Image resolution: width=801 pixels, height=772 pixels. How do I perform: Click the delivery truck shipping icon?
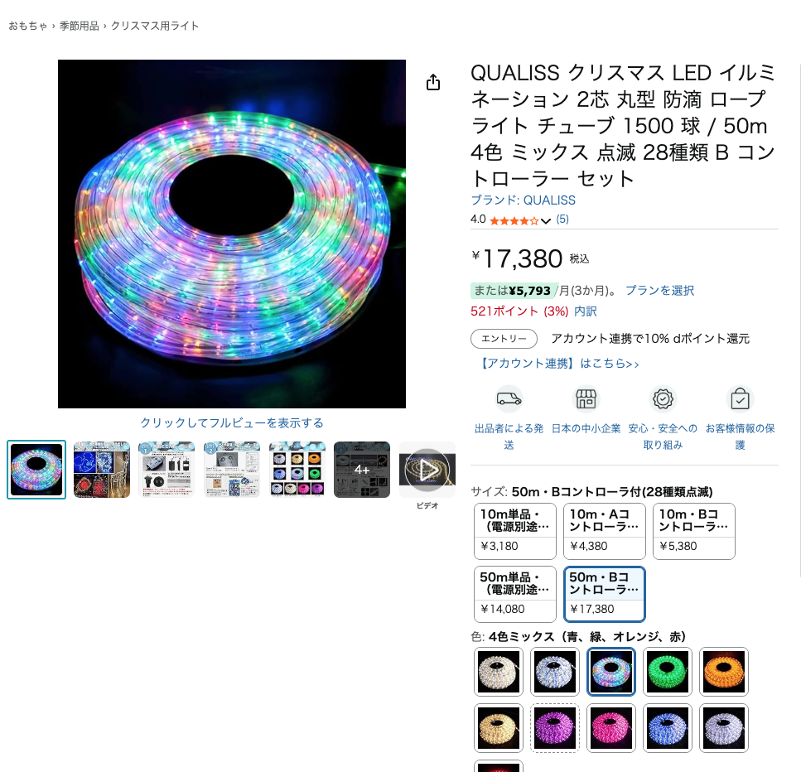[509, 399]
